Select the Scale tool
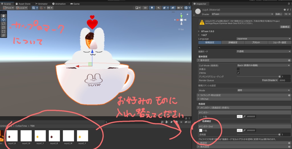Screen dimensions: 292x149 click(x=3, y=27)
